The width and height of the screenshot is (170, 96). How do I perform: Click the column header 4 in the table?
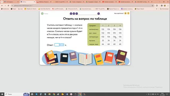[120, 26]
